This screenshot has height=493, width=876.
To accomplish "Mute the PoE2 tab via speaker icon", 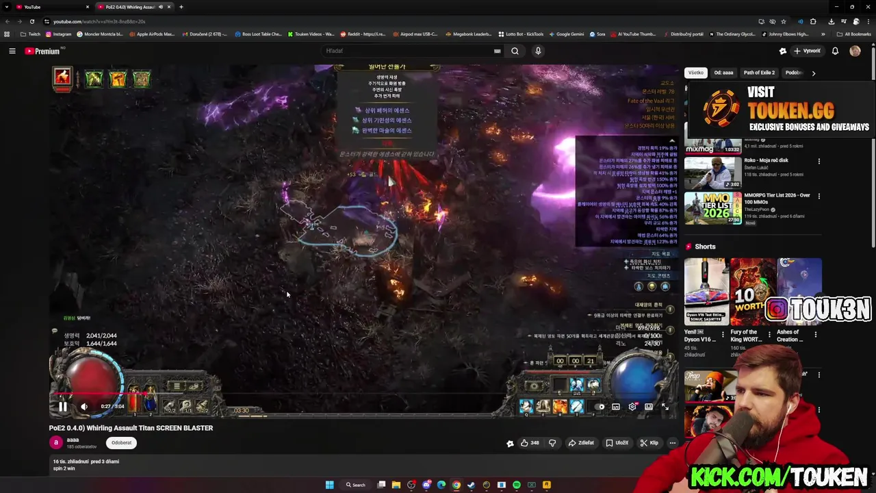I will pyautogui.click(x=161, y=7).
